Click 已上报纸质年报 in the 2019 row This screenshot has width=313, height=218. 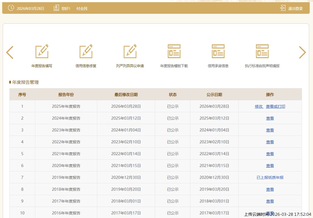click(270, 177)
